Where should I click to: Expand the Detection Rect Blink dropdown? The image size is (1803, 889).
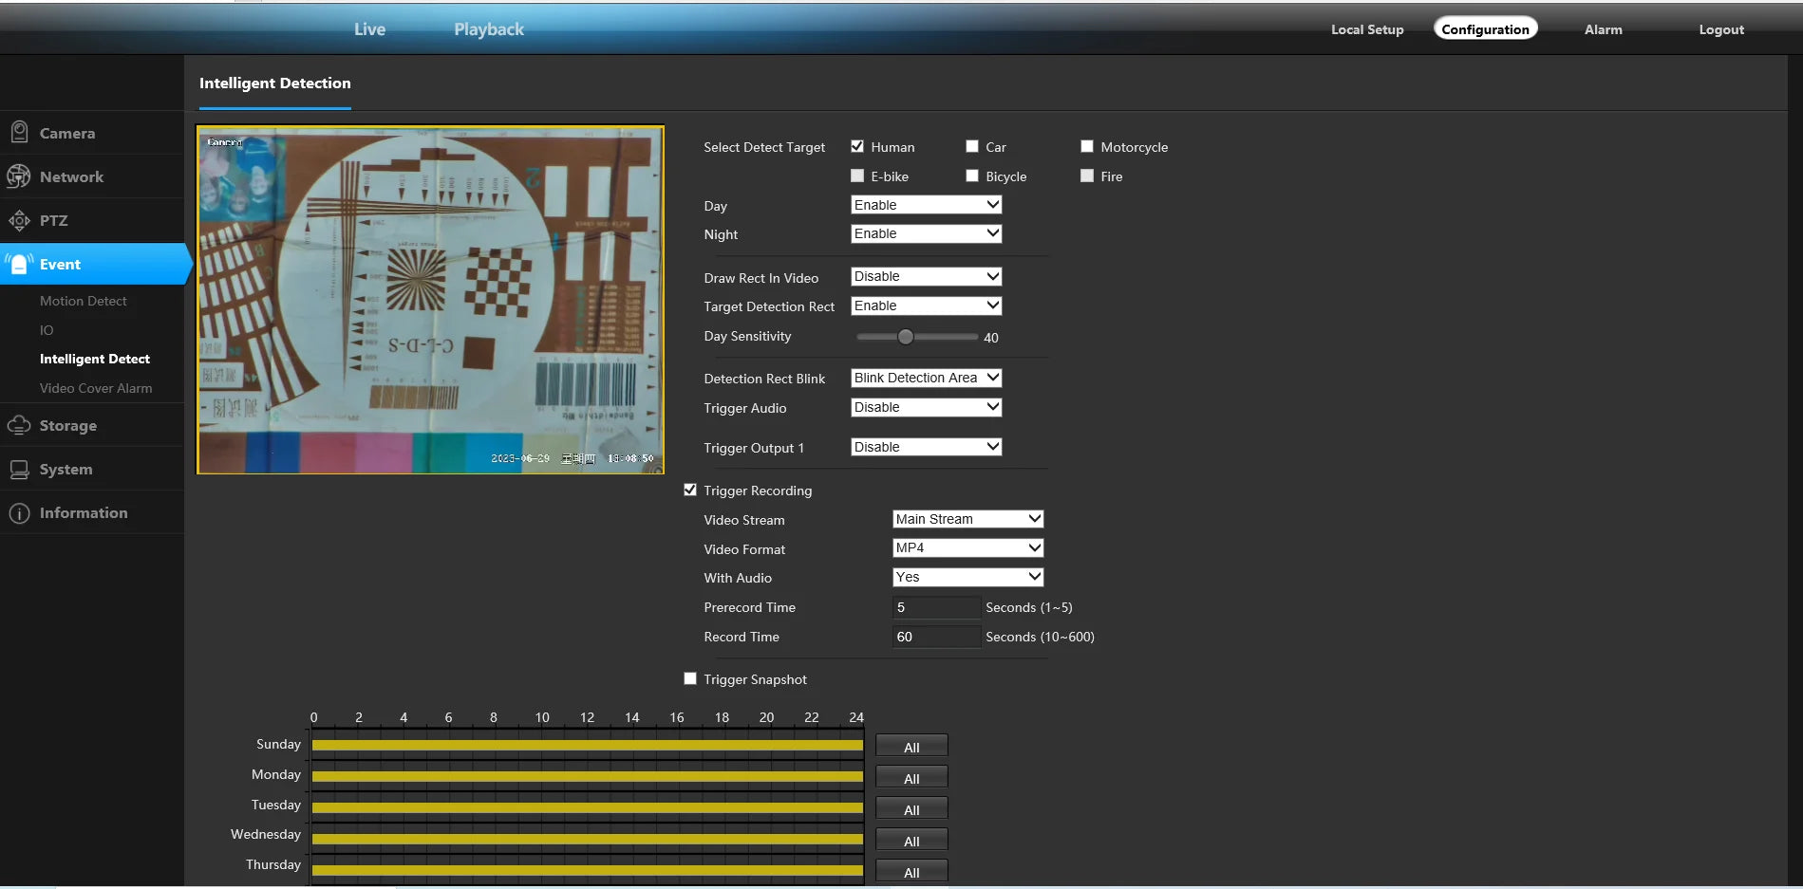tap(926, 378)
